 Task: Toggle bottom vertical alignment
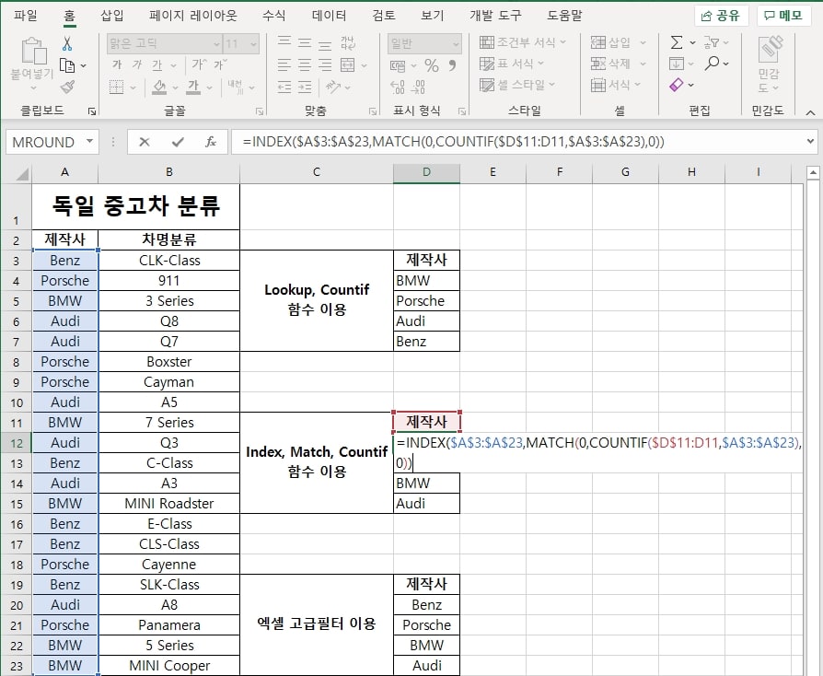(x=325, y=43)
